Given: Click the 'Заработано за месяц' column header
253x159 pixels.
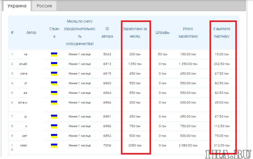Looking at the screenshot, I should point(135,33).
